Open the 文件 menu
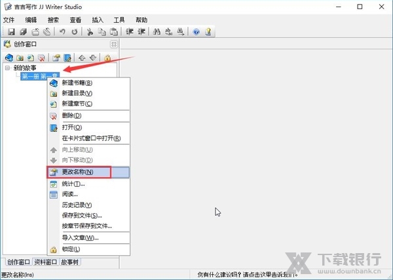393x280 pixels. [x=9, y=20]
